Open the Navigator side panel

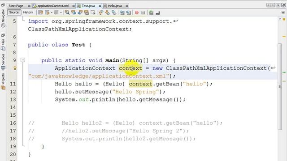[x=3, y=18]
